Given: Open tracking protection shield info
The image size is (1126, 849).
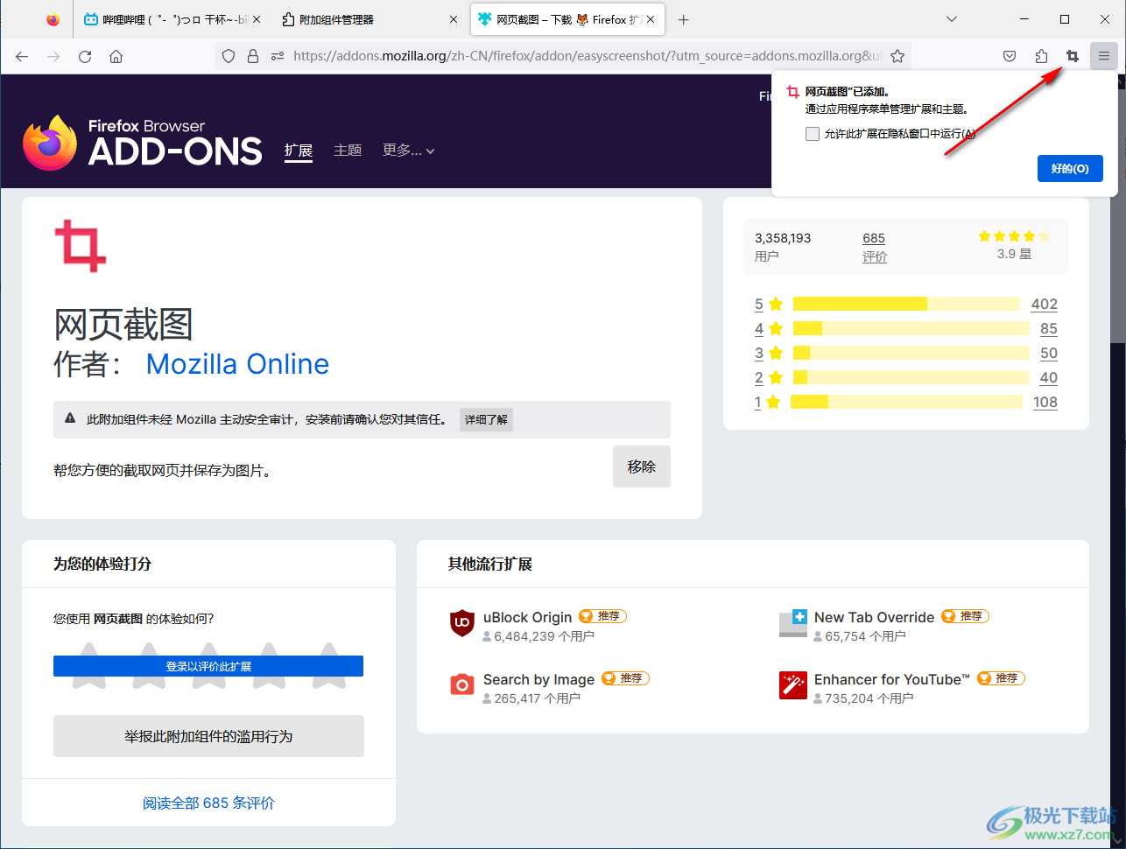Looking at the screenshot, I should 229,56.
